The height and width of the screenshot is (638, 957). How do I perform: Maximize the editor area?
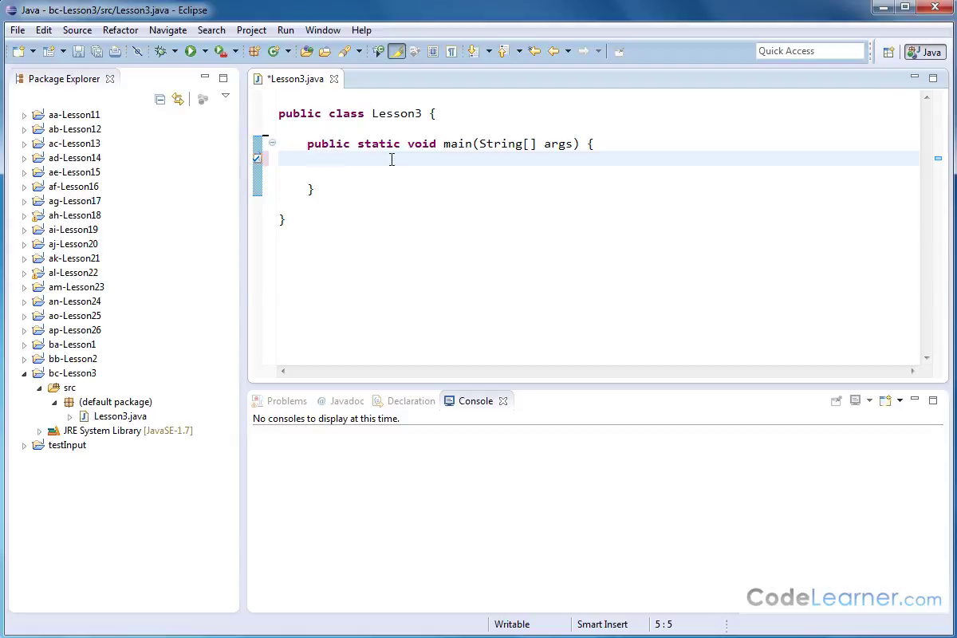pyautogui.click(x=933, y=77)
